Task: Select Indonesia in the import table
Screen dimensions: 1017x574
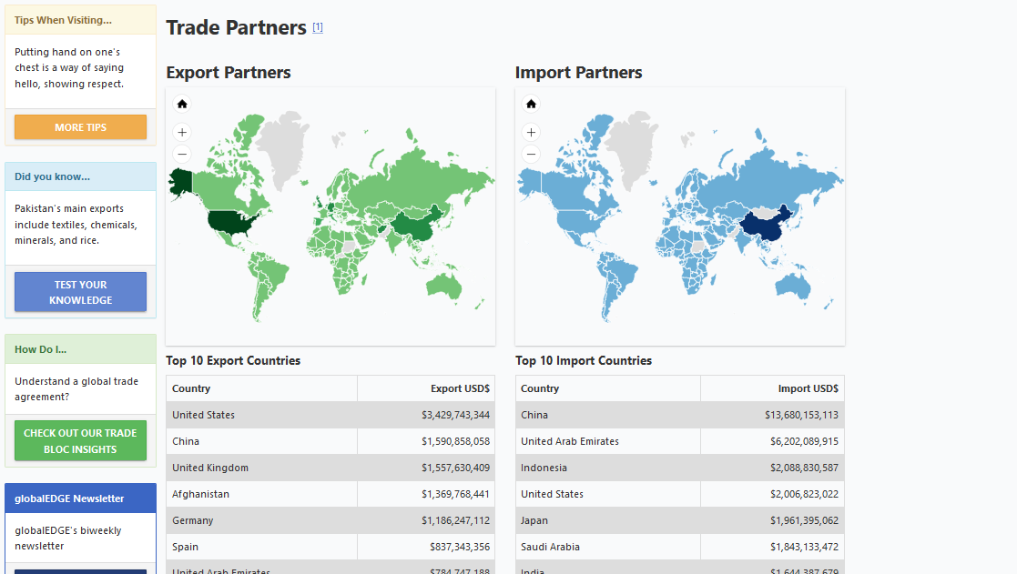Action: click(544, 468)
